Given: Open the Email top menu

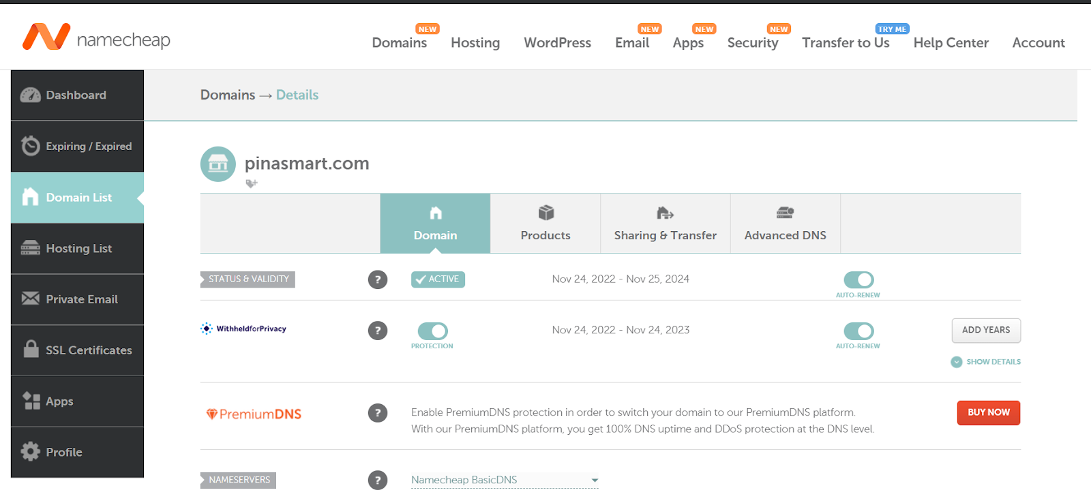Looking at the screenshot, I should coord(632,42).
